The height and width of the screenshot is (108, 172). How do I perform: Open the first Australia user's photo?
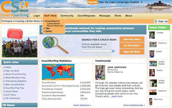coord(153,44)
